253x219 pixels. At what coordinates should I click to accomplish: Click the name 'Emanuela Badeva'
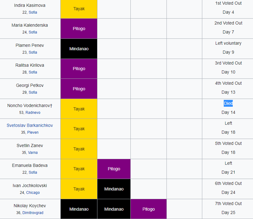tap(30, 165)
